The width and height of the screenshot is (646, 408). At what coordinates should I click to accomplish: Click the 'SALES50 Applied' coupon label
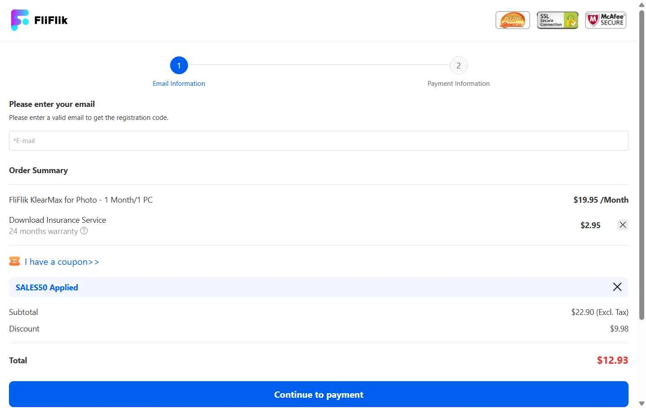(x=47, y=287)
